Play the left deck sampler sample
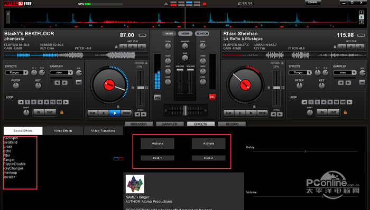370x210 pixels. point(64,83)
